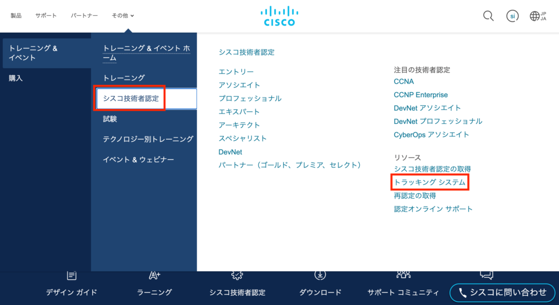The image size is (559, 305).
Task: Open the user account profile icon
Action: pos(512,16)
